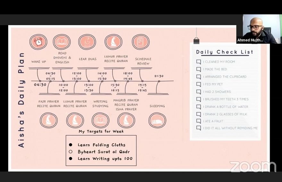Check the 'I cleaned my room' box

[199, 62]
